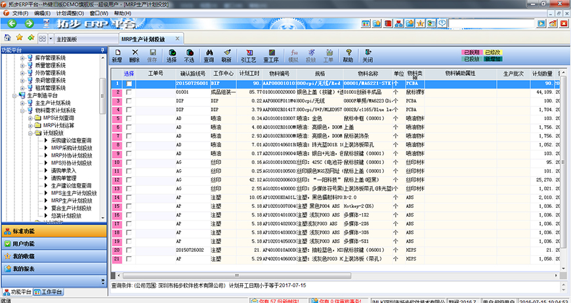Click the 引工艺 toolbar icon
571x303 pixels.
[x=249, y=55]
